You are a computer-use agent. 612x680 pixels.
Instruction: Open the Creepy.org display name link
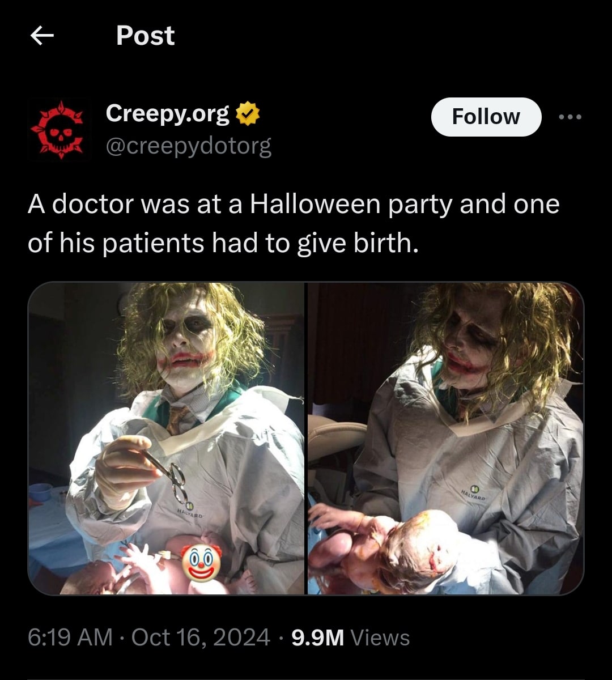tap(168, 114)
